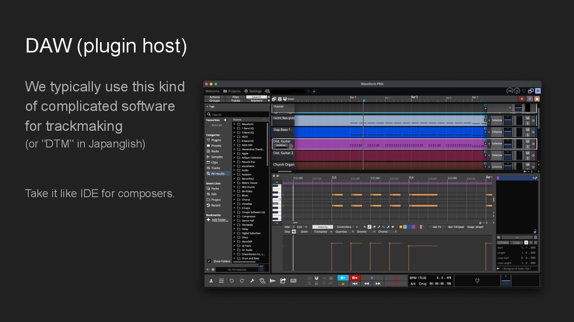
Task: Click the Controllers button in MIDI editor
Action: (344, 227)
